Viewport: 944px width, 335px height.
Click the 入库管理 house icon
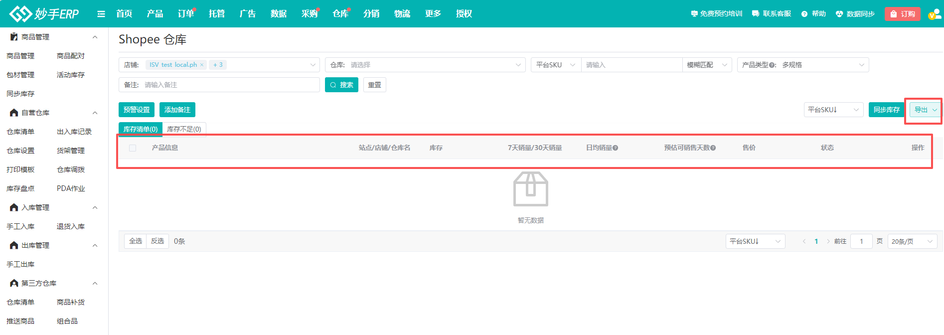(14, 207)
